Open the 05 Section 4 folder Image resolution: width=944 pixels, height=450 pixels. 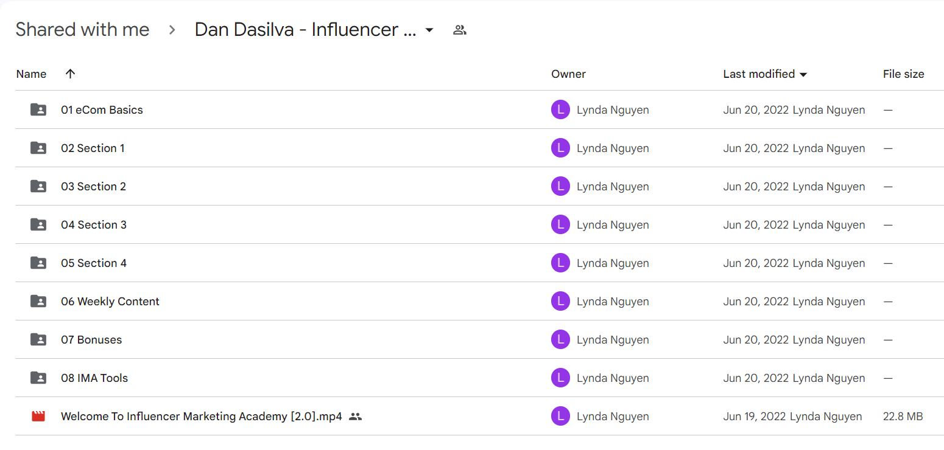[x=94, y=263]
